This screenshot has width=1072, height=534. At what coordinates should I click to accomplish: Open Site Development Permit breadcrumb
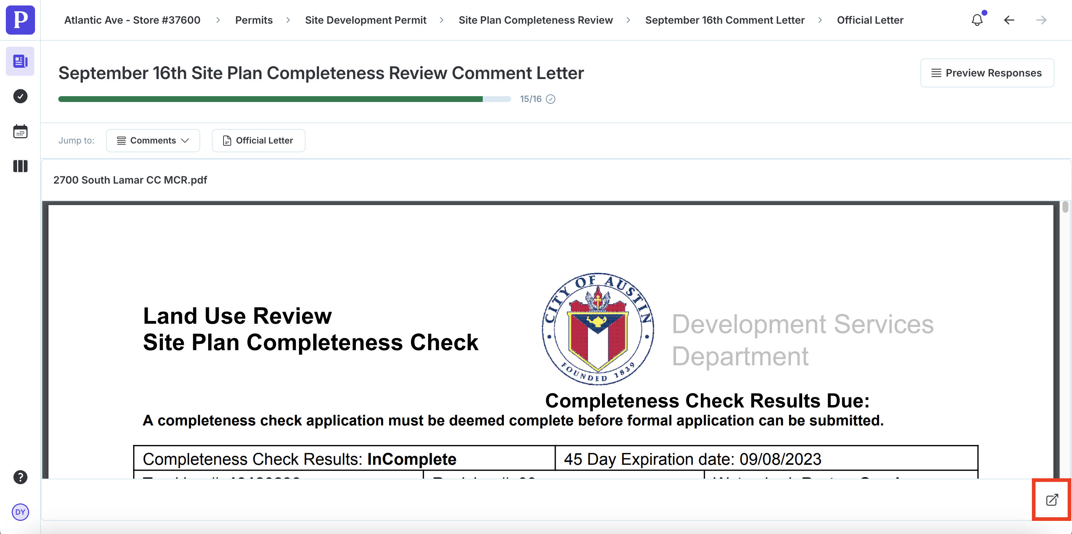[365, 20]
